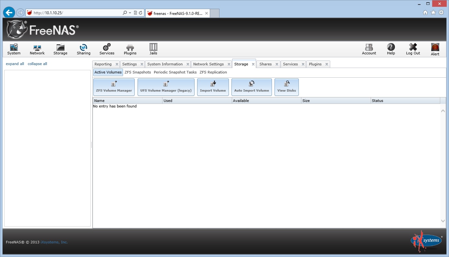449x257 pixels.
Task: Switch to the Reporting tab
Action: point(103,64)
